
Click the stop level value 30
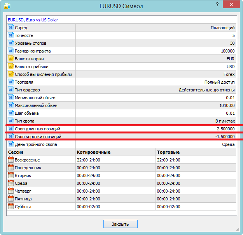232,43
